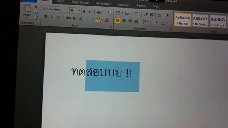Expand the font color dropdown arrow
Viewport: 228px width, 128px height.
coord(111,20)
